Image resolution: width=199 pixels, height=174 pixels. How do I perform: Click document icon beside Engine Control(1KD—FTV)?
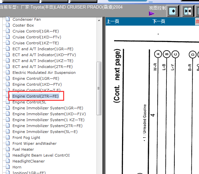pyautogui.click(x=8, y=84)
